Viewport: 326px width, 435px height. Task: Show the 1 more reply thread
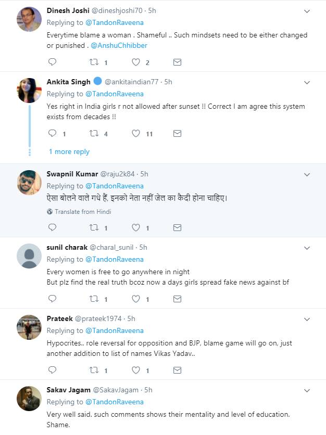69,151
